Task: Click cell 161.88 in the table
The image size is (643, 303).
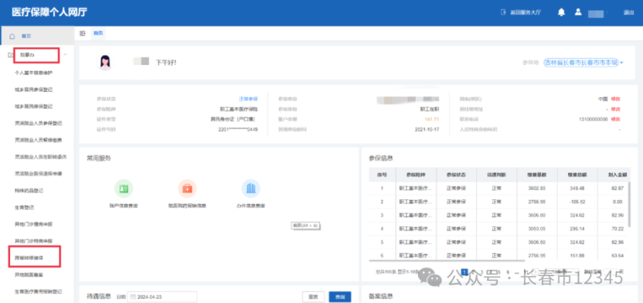Action: (x=577, y=256)
